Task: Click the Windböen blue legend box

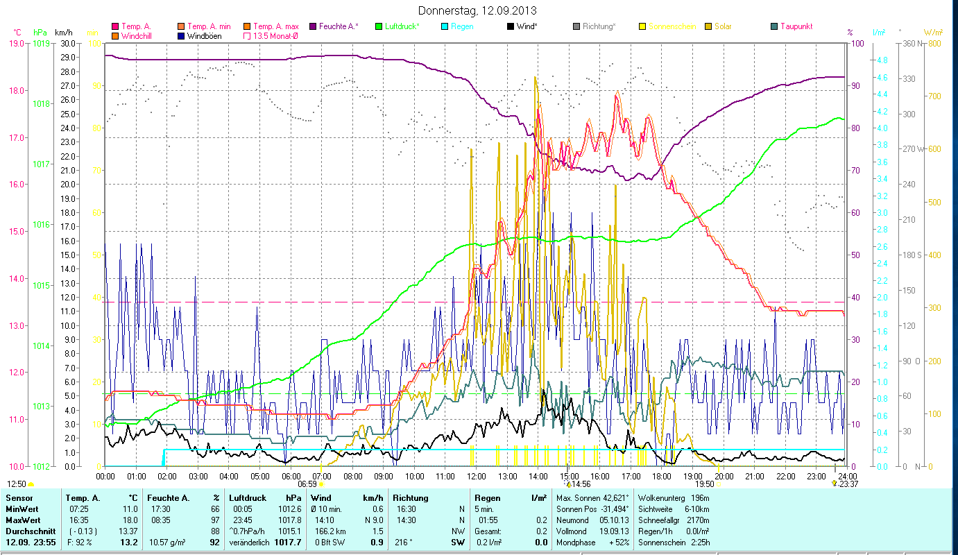Action: tap(181, 35)
